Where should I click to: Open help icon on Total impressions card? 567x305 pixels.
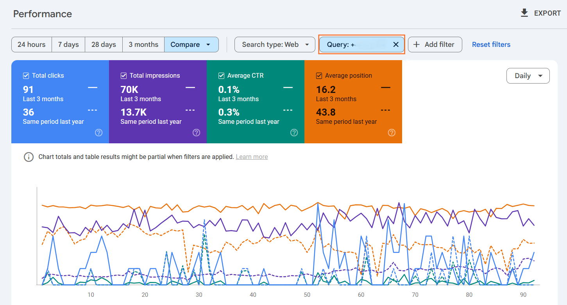point(197,133)
